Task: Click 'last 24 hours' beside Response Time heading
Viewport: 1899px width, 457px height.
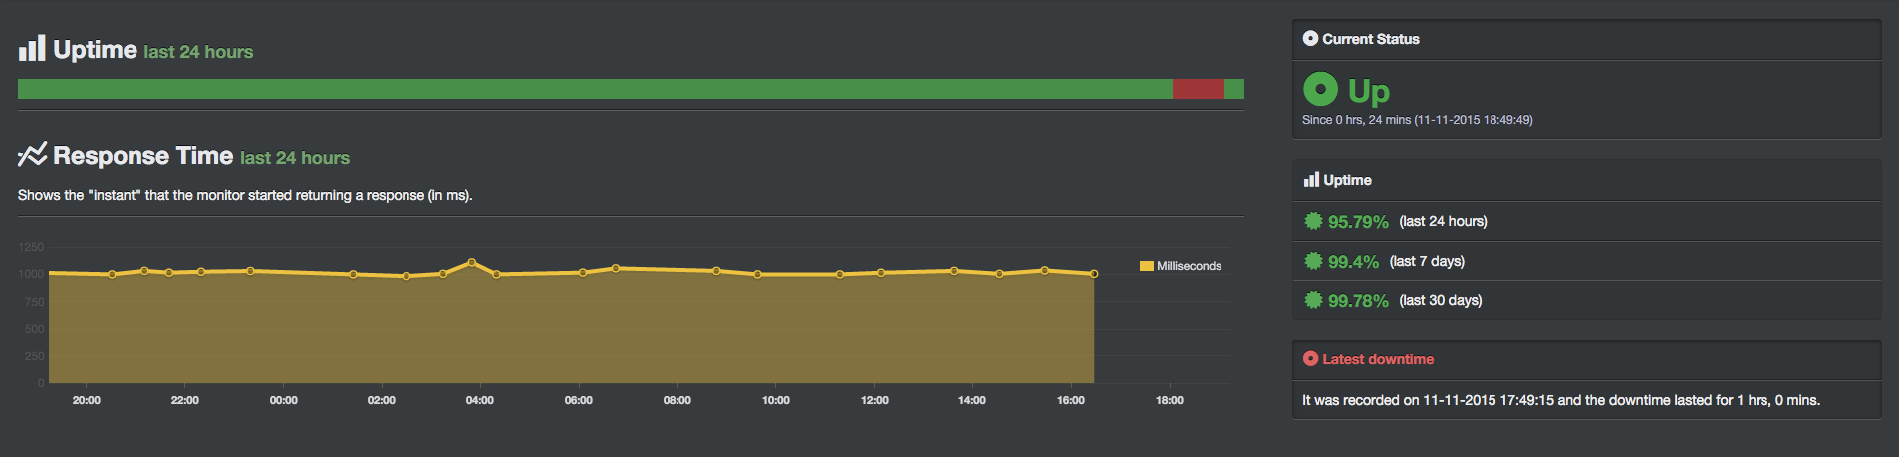Action: click(x=295, y=158)
